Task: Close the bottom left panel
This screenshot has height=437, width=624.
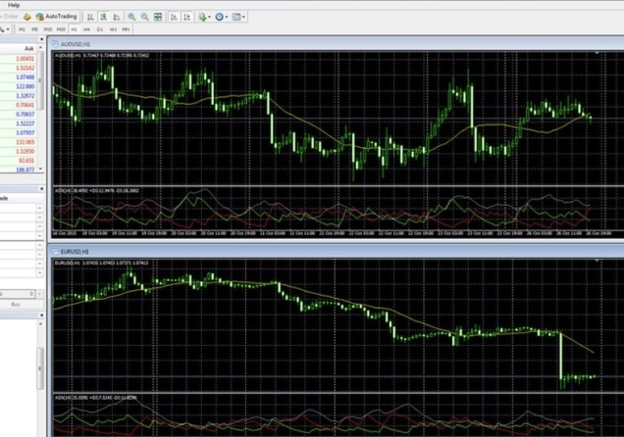Action: 41,316
